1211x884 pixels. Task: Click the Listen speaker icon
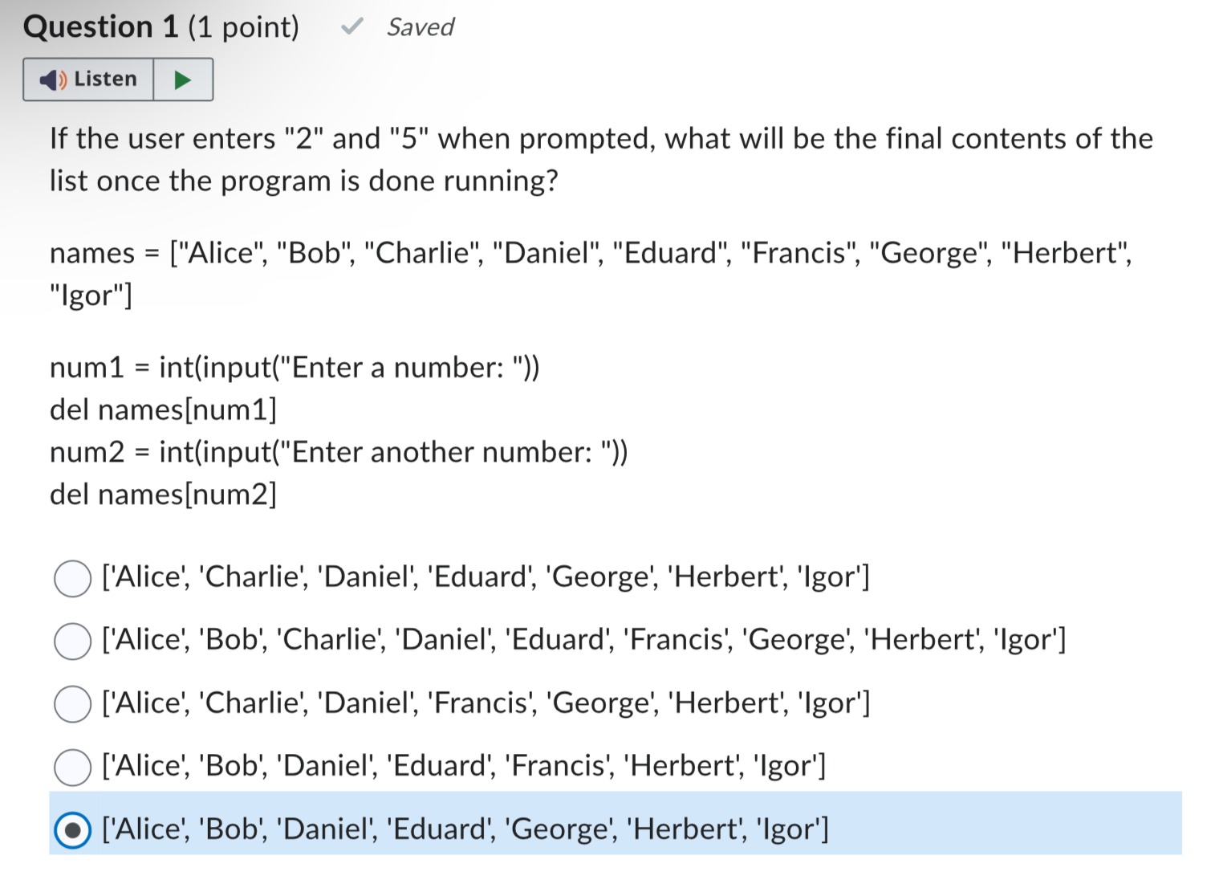coord(53,79)
